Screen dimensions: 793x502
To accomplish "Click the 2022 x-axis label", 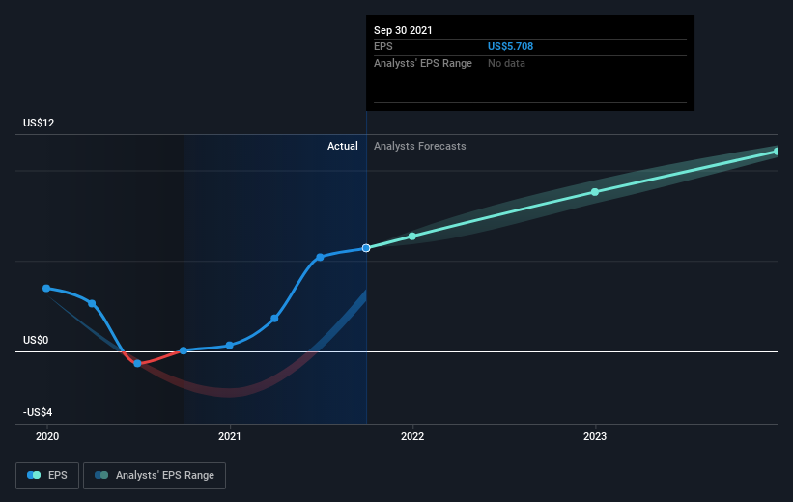I will [412, 436].
